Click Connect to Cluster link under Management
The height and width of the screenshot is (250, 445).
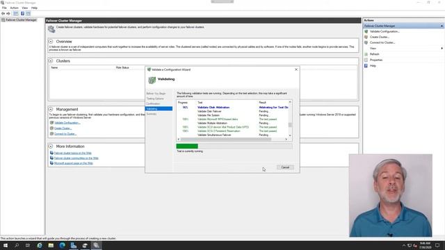pyautogui.click(x=65, y=134)
